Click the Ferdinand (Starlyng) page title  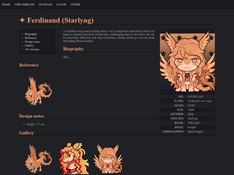click(x=60, y=20)
